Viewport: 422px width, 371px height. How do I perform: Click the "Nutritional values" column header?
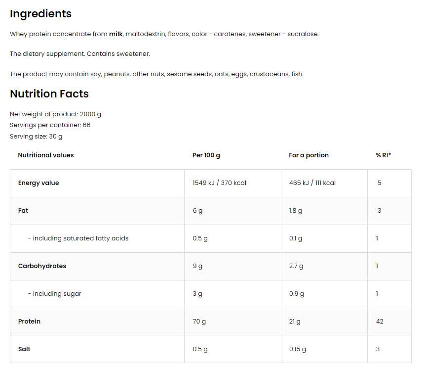coord(45,155)
